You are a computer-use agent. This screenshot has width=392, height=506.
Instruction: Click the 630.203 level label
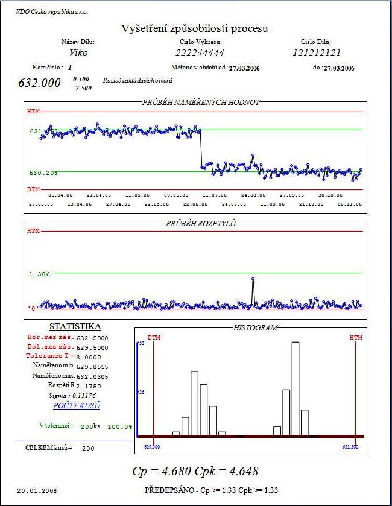tap(43, 173)
